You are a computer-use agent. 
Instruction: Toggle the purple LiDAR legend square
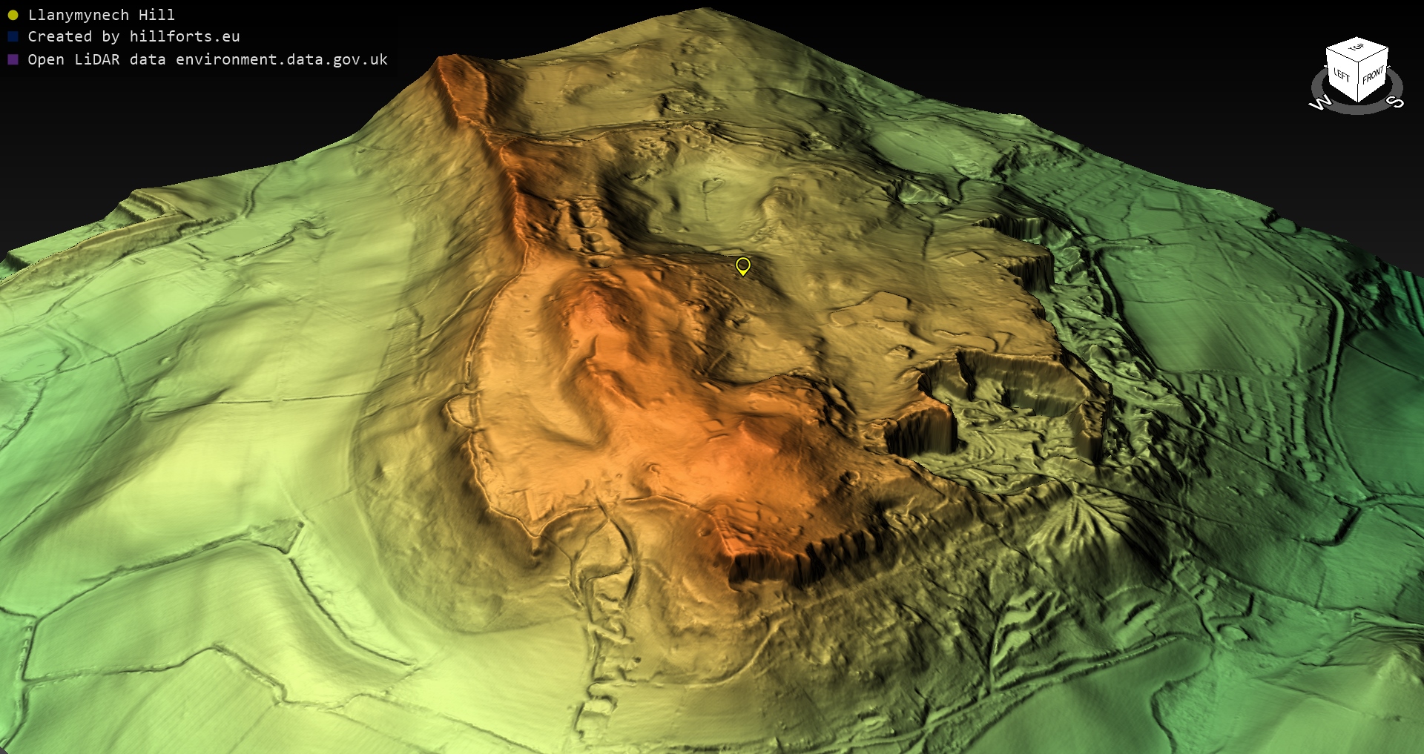[x=13, y=59]
